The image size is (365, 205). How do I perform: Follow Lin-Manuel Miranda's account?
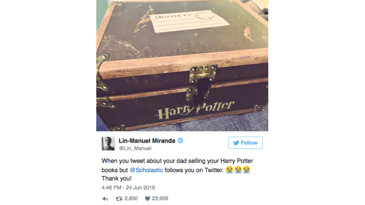tap(245, 143)
